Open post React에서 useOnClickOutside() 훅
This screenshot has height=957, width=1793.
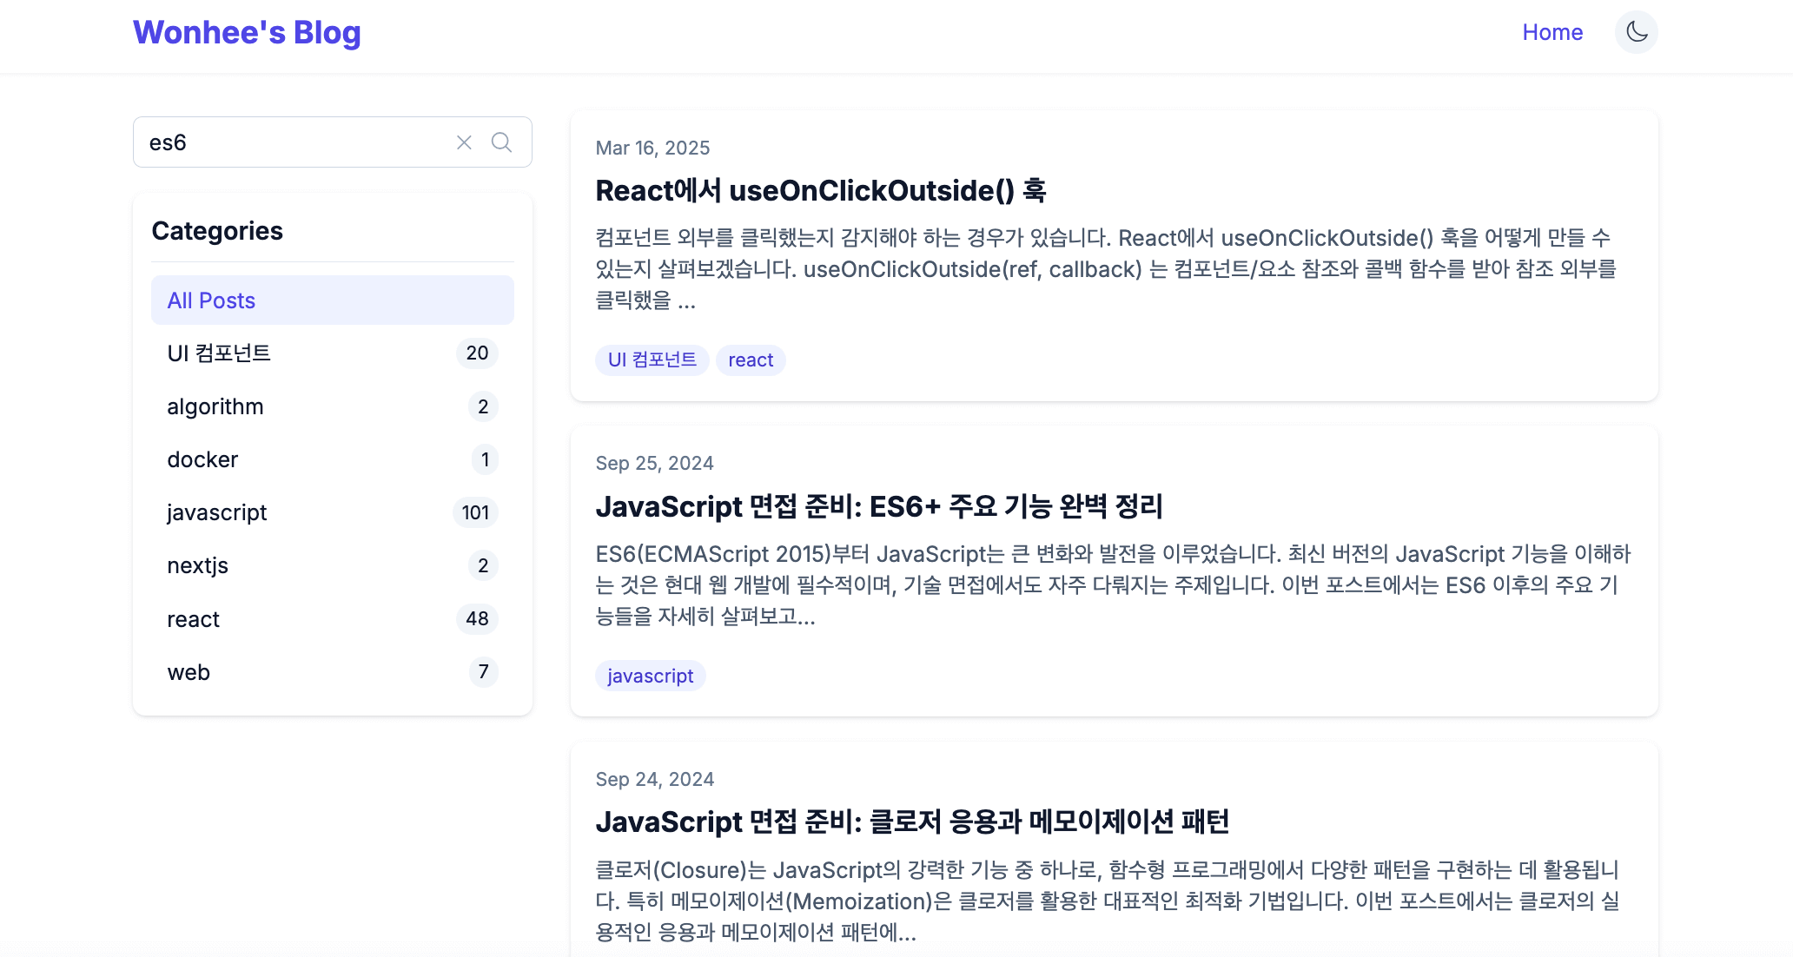tap(821, 190)
